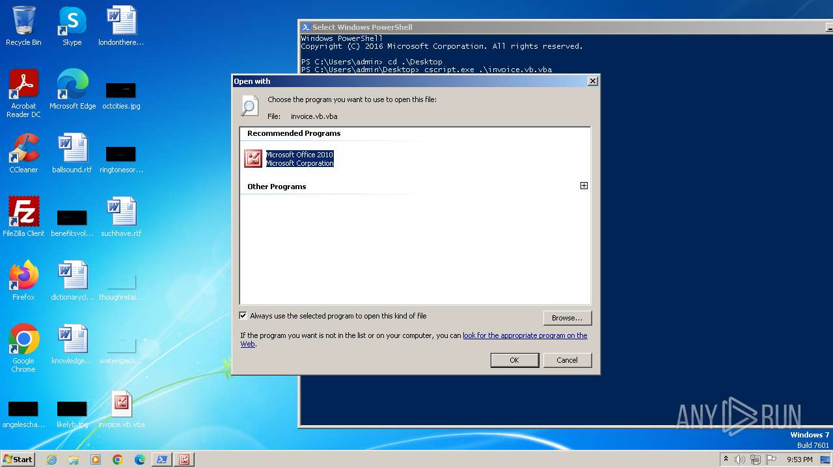
Task: Open Microsoft Edge desktop shortcut
Action: [x=72, y=90]
